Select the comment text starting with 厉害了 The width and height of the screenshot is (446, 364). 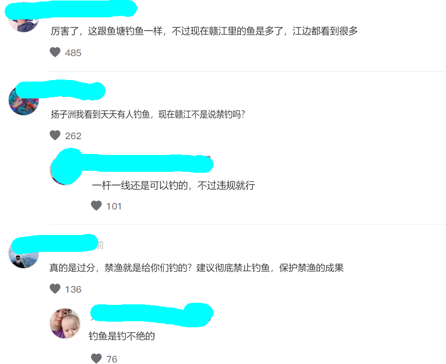204,31
